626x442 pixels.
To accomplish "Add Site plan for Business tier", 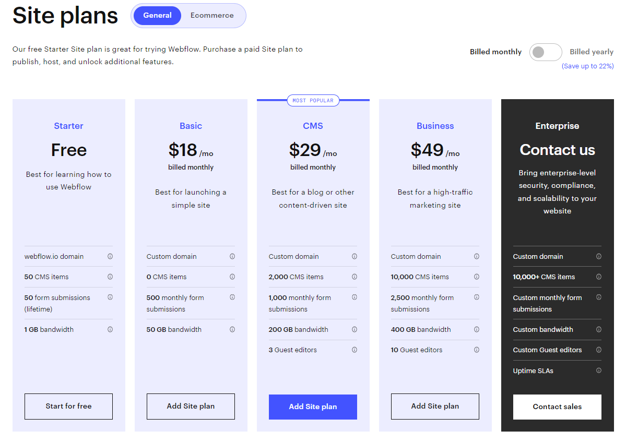I will tap(435, 406).
